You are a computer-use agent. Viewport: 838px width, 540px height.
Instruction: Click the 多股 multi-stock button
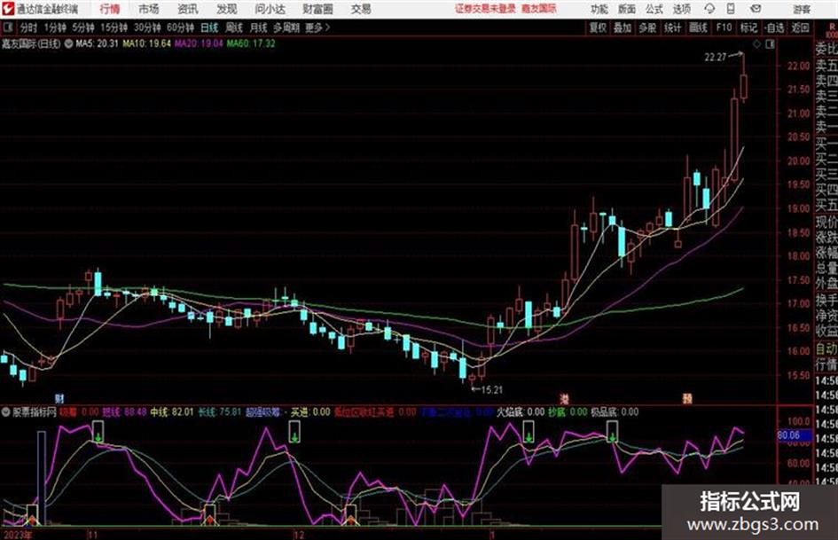tap(647, 27)
